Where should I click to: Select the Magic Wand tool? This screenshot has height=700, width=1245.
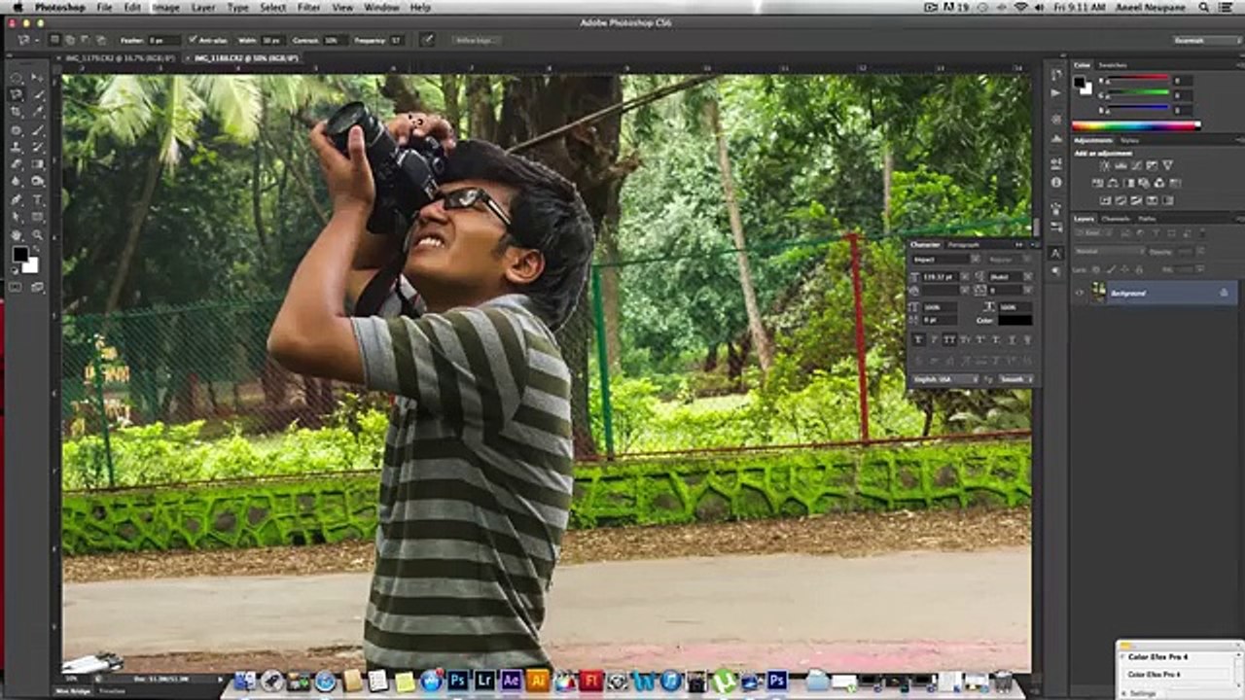tap(37, 94)
